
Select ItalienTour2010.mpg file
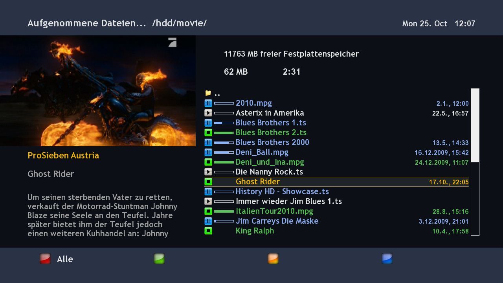click(x=336, y=211)
